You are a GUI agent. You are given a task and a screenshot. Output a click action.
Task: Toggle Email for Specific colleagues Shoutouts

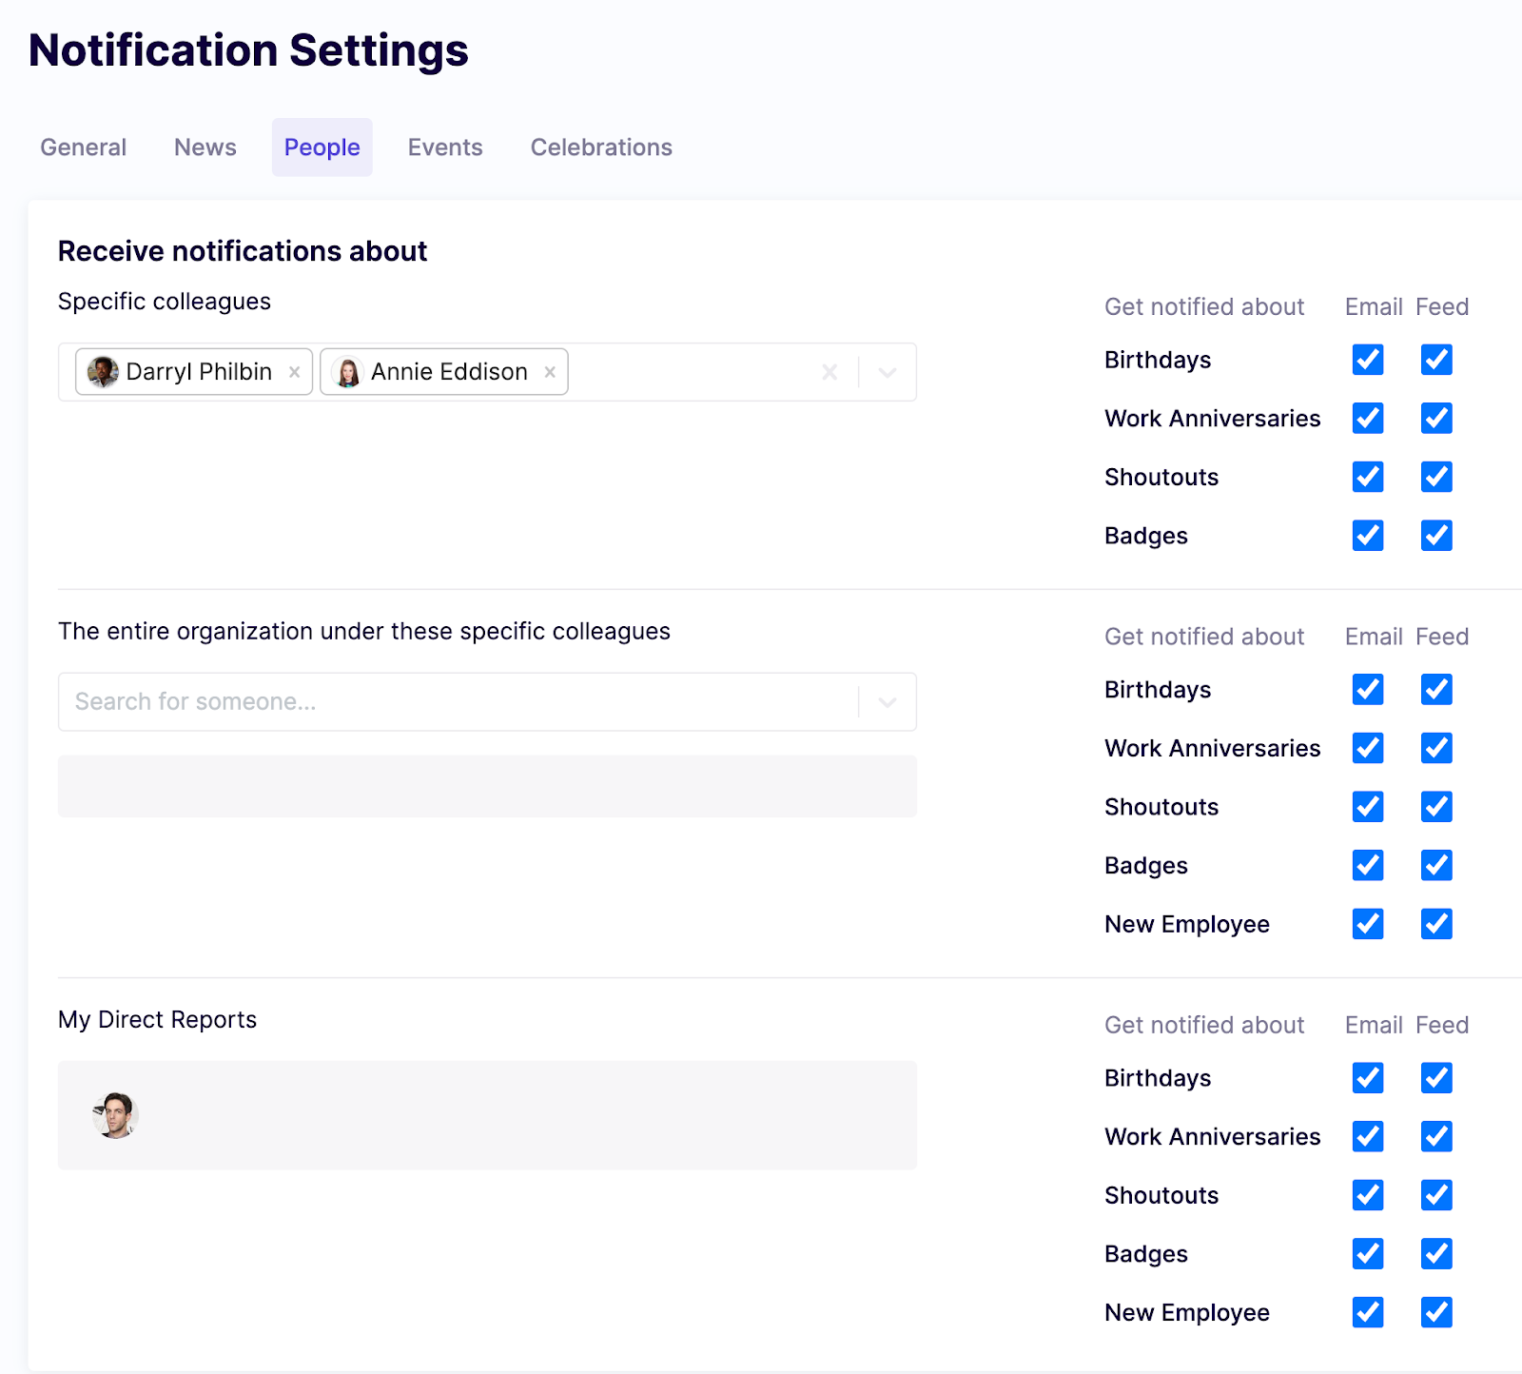coord(1368,477)
